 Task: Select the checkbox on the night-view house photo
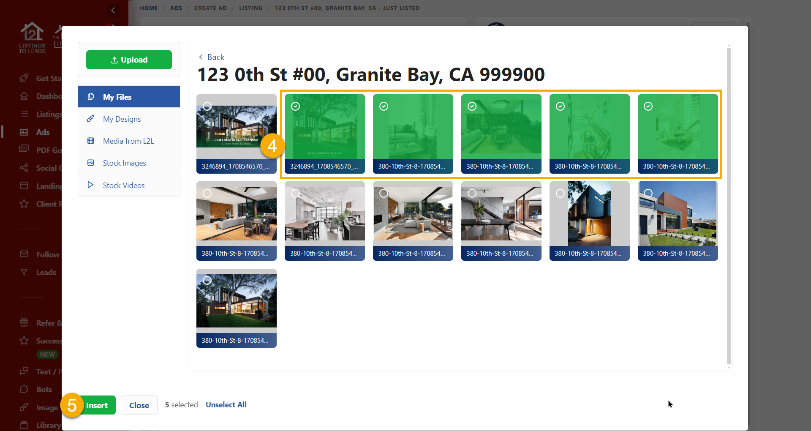pyautogui.click(x=560, y=193)
